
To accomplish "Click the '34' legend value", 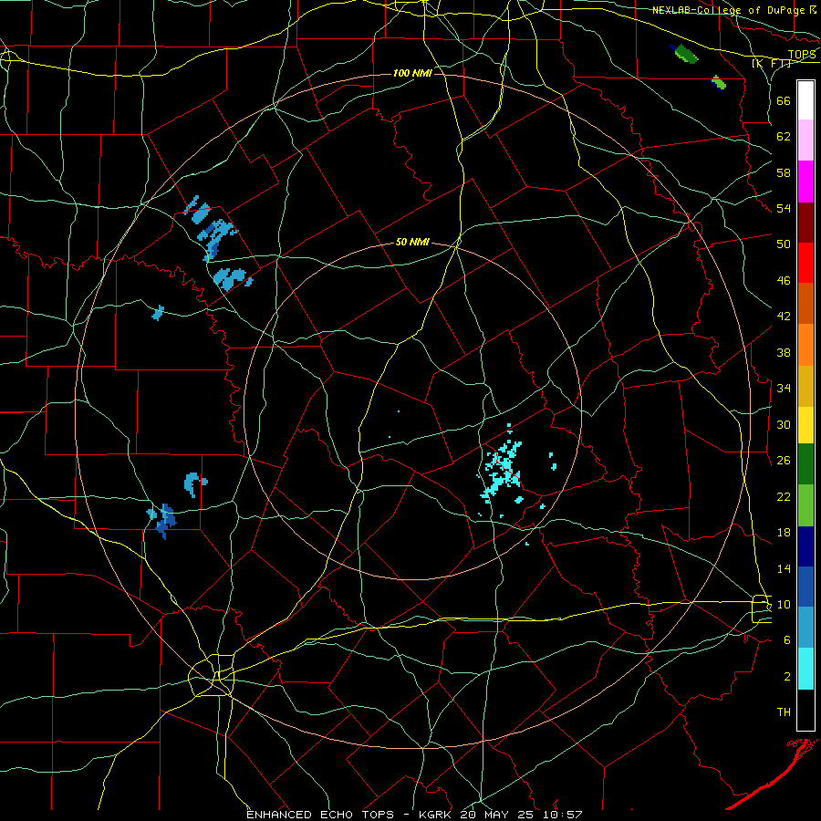I will (784, 388).
